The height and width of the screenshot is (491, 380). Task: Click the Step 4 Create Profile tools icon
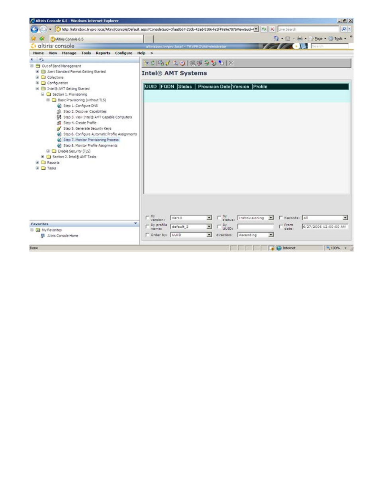(x=59, y=123)
